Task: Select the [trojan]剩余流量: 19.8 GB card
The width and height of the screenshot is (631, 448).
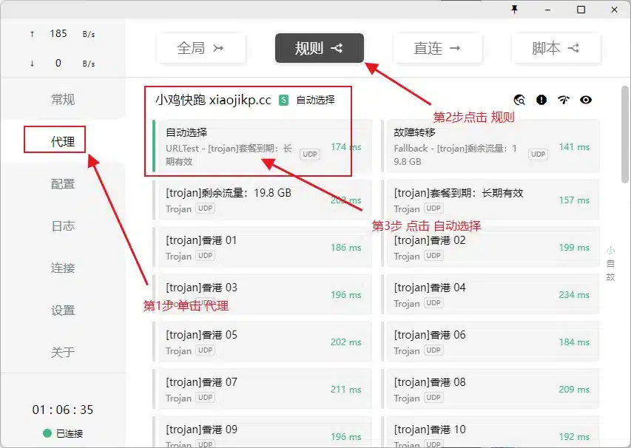Action: pos(262,200)
